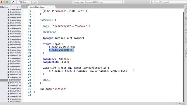Screen dimensions: 187x105
Task: Select Shader58Lit file in Solution tree
Action: [x=15, y=97]
